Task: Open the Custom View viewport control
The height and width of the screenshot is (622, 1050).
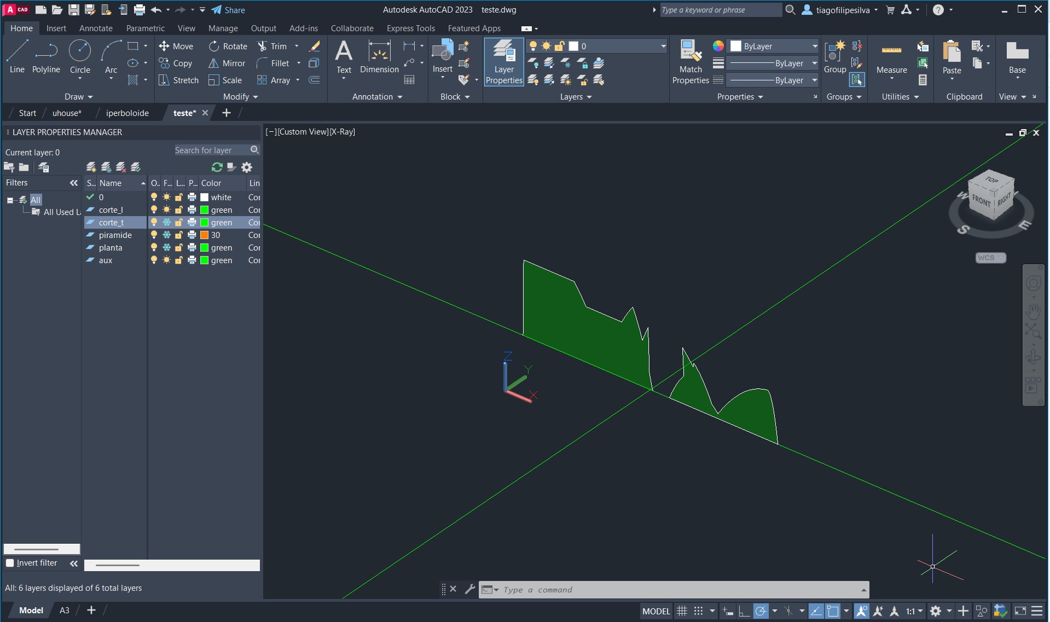Action: pos(303,132)
